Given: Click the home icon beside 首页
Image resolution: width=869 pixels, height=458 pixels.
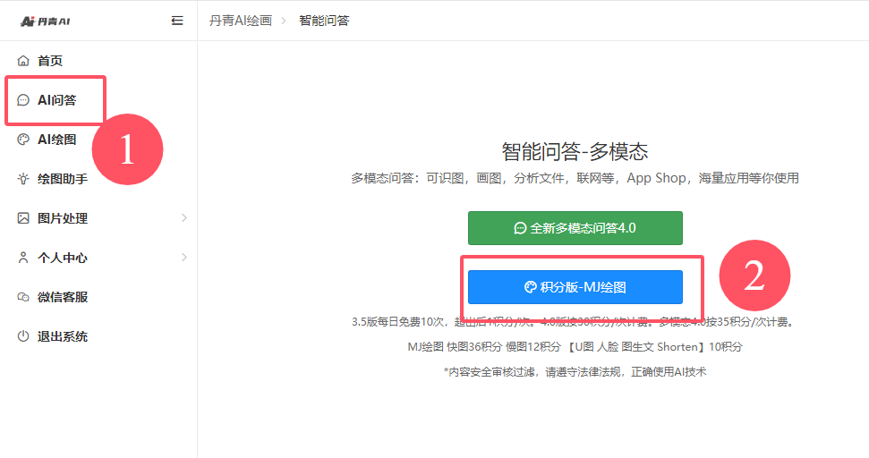Looking at the screenshot, I should coord(23,61).
